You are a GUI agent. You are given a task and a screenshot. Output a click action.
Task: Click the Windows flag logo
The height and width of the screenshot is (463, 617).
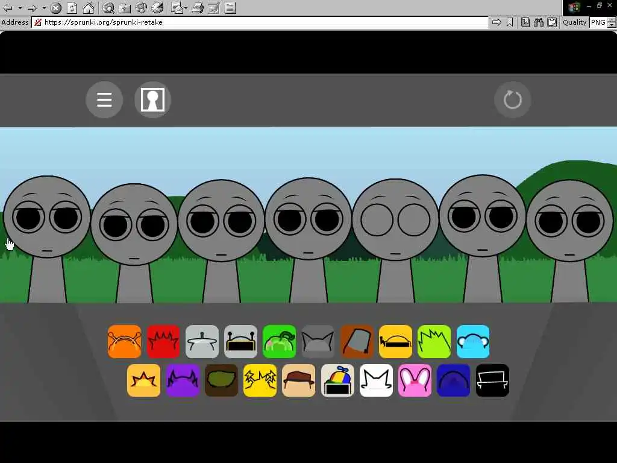[574, 7]
